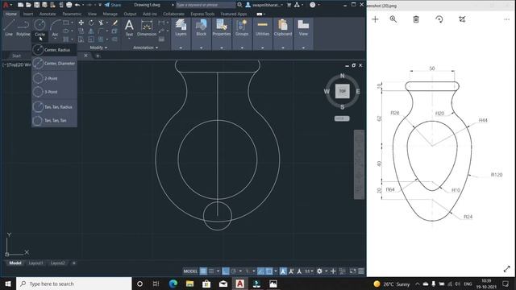Toggle polar tracking in status bar

click(x=234, y=271)
